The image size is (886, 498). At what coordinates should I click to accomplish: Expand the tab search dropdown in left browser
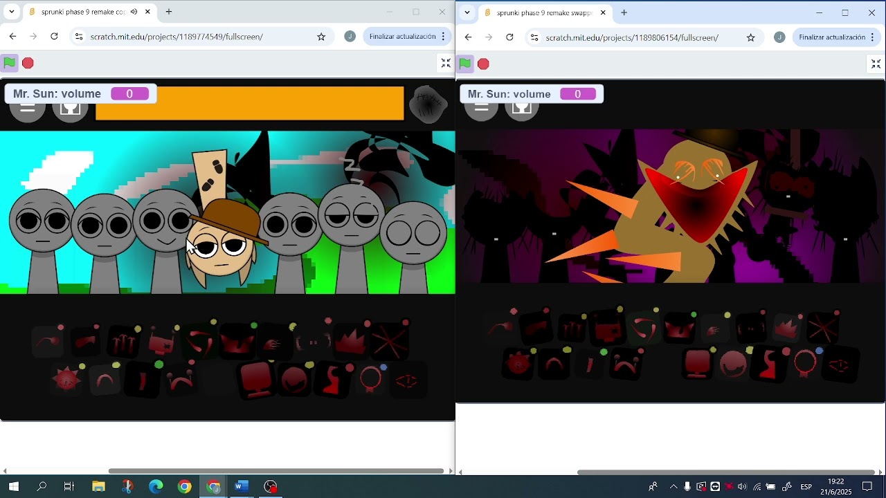[12, 12]
